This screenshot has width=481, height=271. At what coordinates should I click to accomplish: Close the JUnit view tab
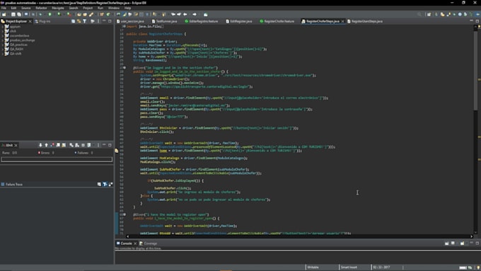click(x=16, y=145)
